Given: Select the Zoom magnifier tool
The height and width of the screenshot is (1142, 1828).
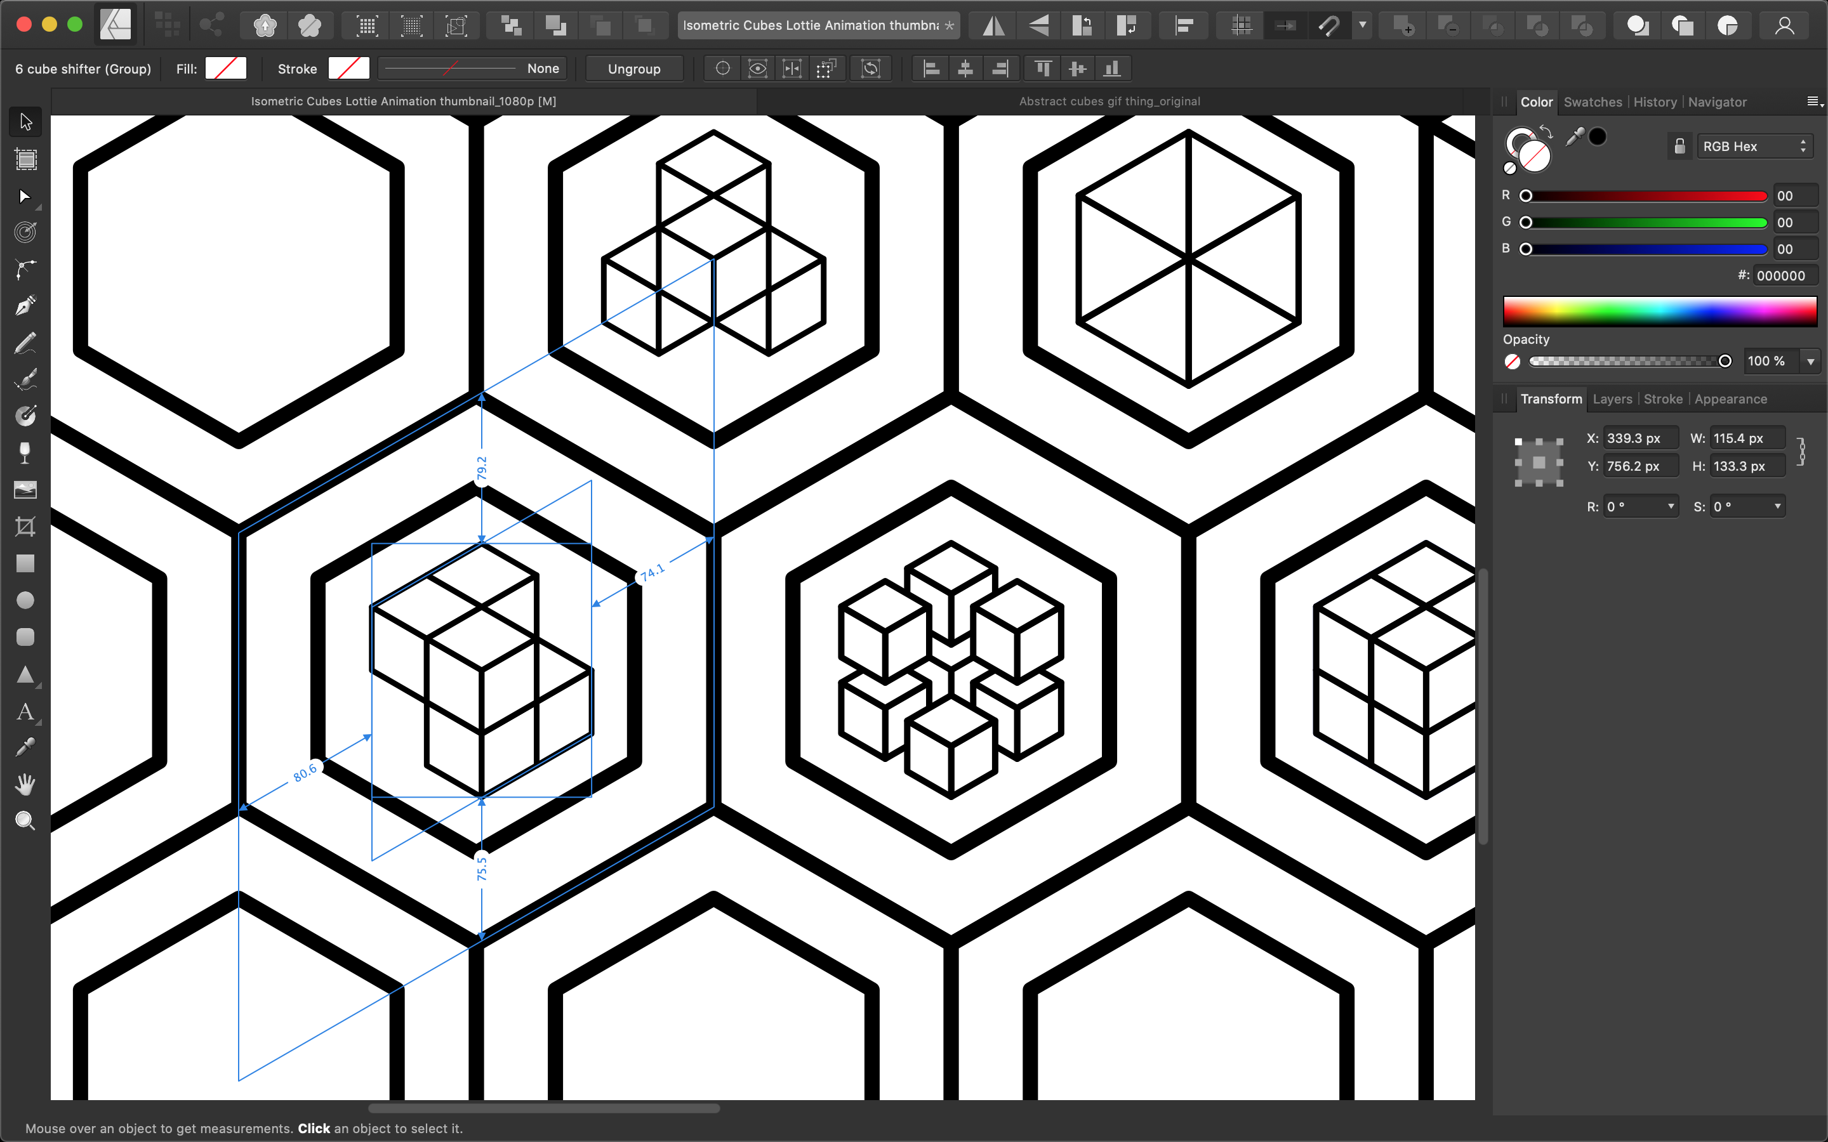Looking at the screenshot, I should [25, 821].
